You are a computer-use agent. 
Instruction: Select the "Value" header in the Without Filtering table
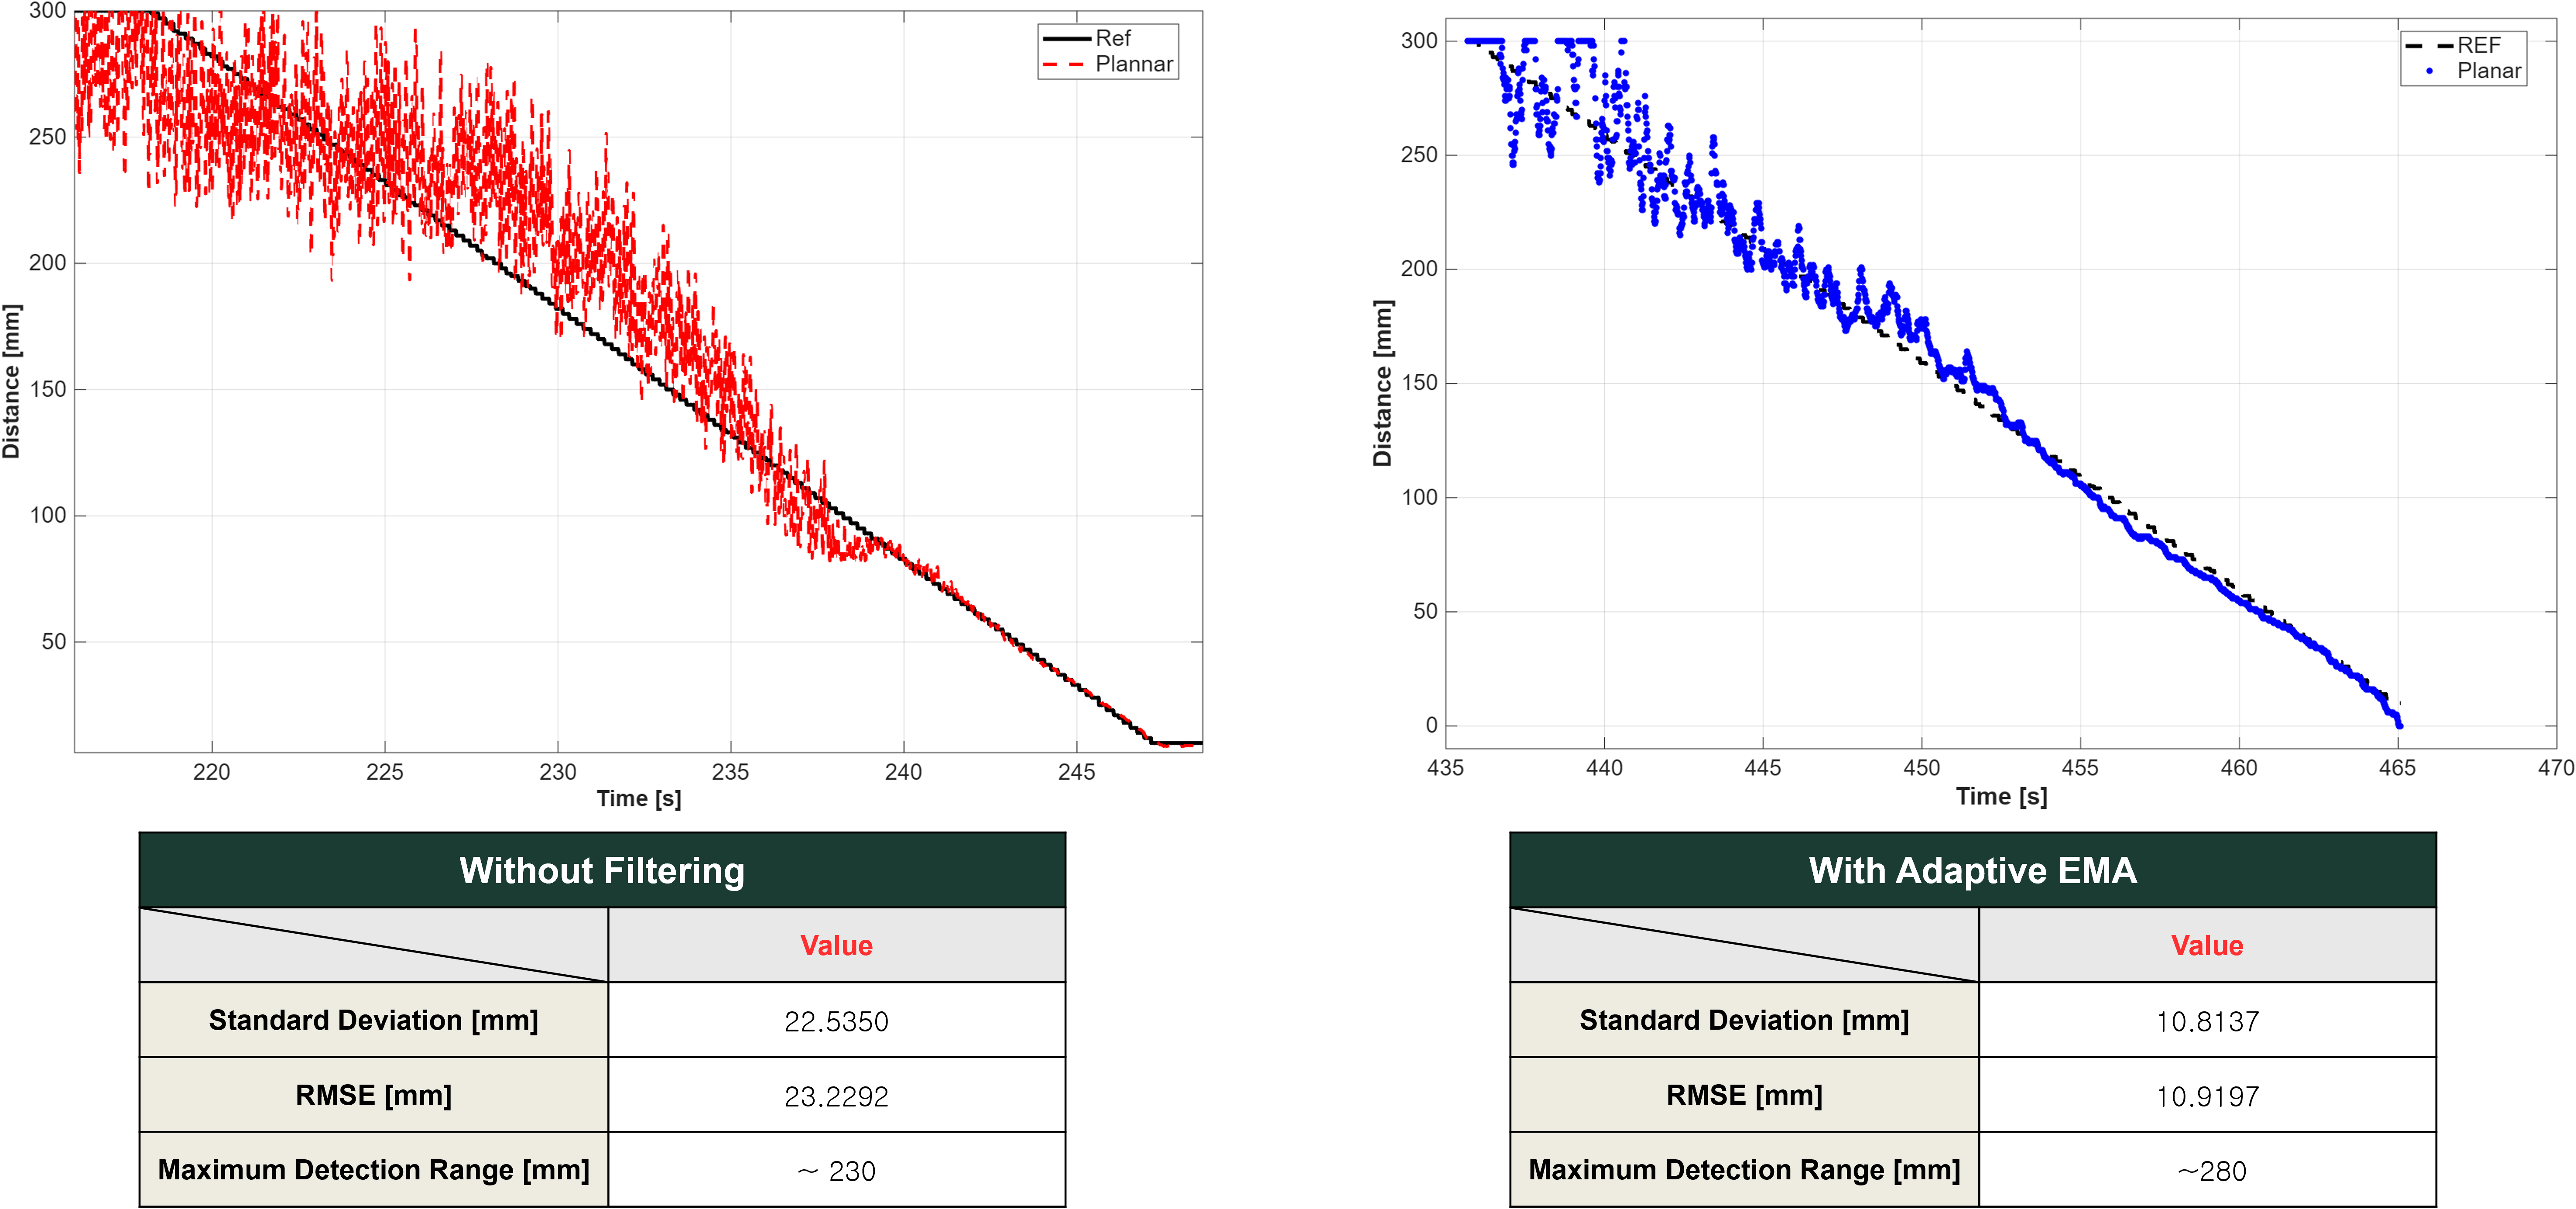point(836,945)
